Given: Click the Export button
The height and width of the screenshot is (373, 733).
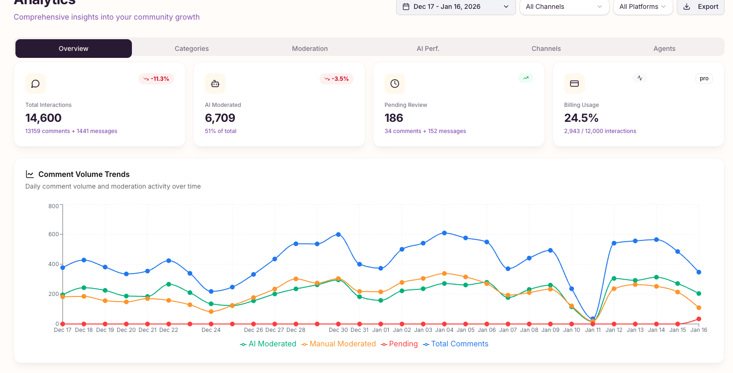Looking at the screenshot, I should click(x=701, y=7).
